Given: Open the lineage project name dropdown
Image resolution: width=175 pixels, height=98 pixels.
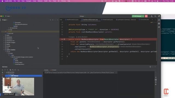Looking at the screenshot, I should pos(82,16).
